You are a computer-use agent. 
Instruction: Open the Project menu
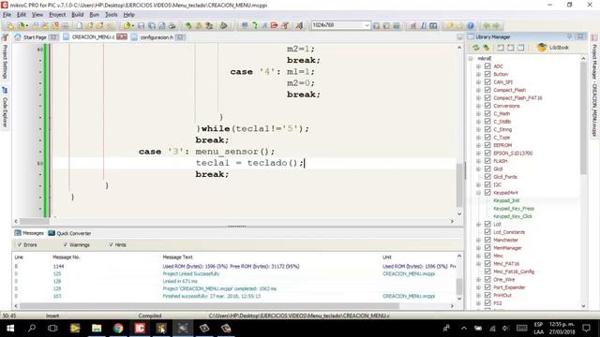click(57, 15)
